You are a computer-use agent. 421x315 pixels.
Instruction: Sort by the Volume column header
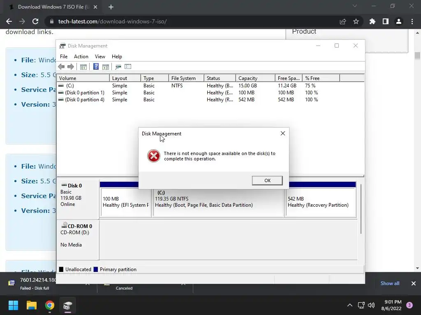coord(83,78)
